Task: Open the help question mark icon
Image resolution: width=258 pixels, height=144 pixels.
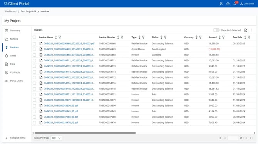Action: (228, 3)
